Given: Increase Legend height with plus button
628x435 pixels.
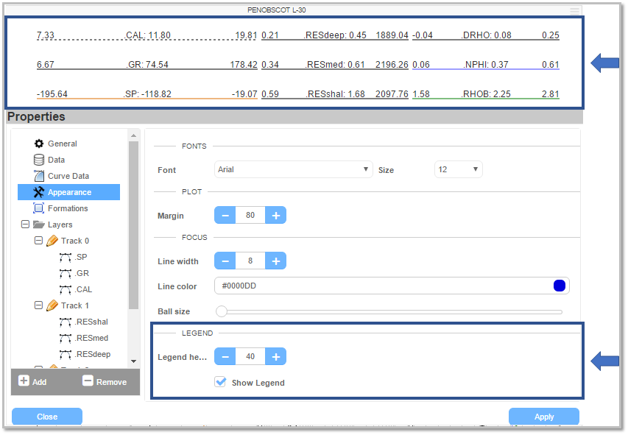Looking at the screenshot, I should [276, 356].
